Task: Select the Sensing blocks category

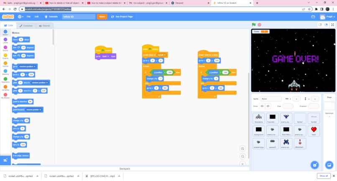Action: pos(5,72)
